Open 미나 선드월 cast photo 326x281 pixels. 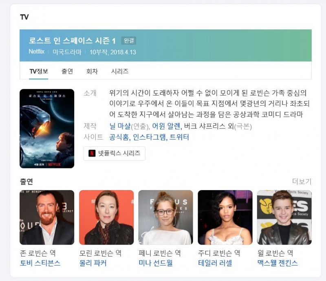tap(165, 217)
